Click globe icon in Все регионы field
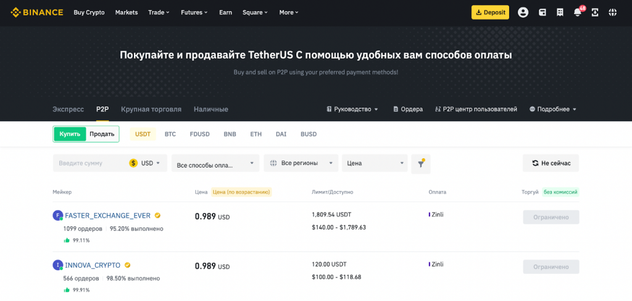 coord(273,163)
